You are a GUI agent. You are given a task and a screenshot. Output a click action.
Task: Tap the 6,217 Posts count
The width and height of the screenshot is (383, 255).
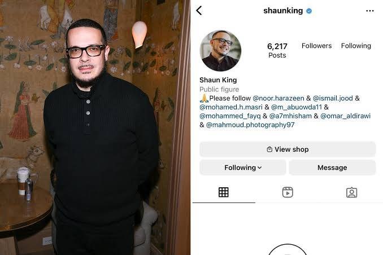(x=277, y=51)
